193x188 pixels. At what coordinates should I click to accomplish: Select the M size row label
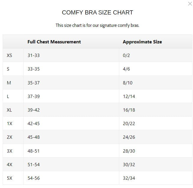(x=9, y=83)
